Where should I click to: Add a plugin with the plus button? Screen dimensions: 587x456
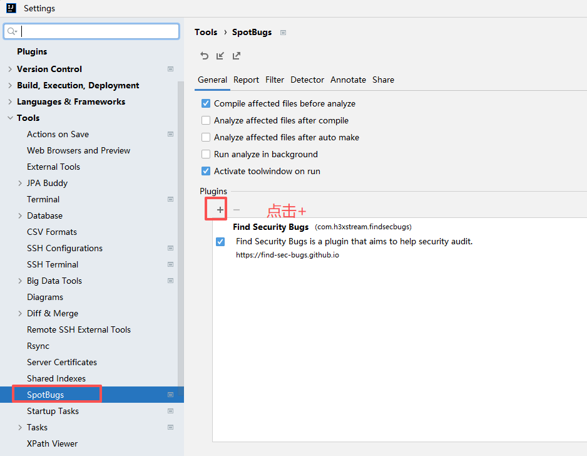pos(220,210)
